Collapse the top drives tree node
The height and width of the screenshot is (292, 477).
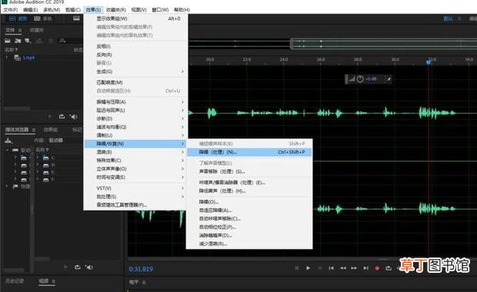(7, 150)
